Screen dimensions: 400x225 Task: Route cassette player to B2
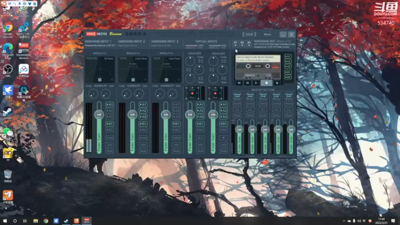pyautogui.click(x=288, y=77)
